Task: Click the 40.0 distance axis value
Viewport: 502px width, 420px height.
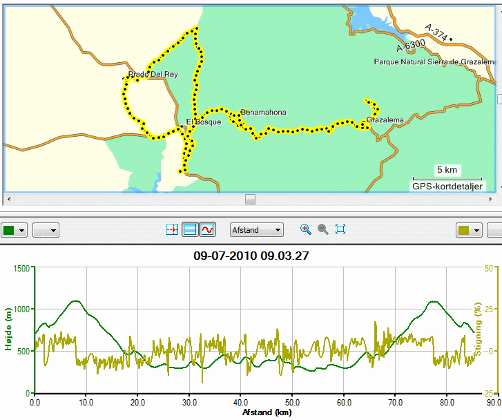Action: [x=241, y=402]
